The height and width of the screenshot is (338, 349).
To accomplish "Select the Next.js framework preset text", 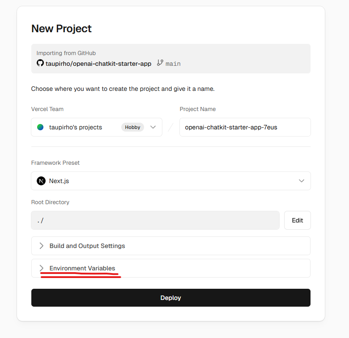I will (59, 181).
